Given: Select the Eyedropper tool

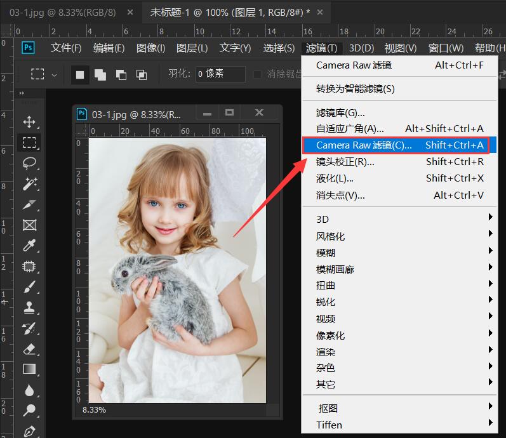Looking at the screenshot, I should pos(29,246).
